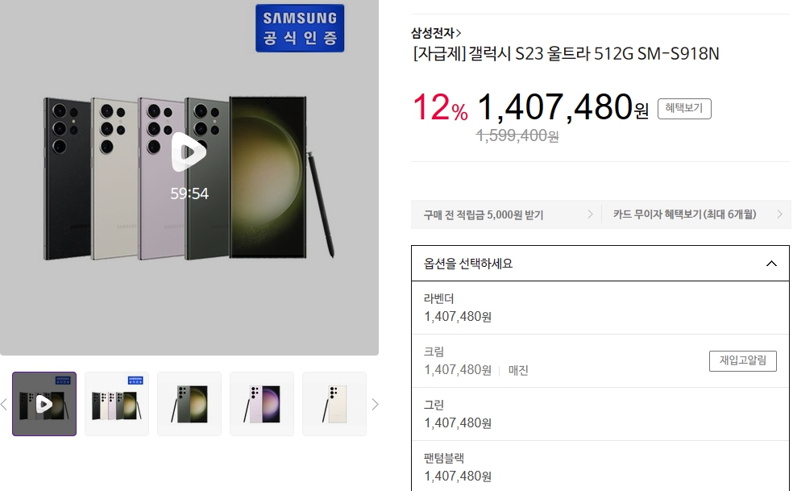Show previous thumbnails with the left arrow
Screen dimensions: 793x491
pyautogui.click(x=4, y=404)
